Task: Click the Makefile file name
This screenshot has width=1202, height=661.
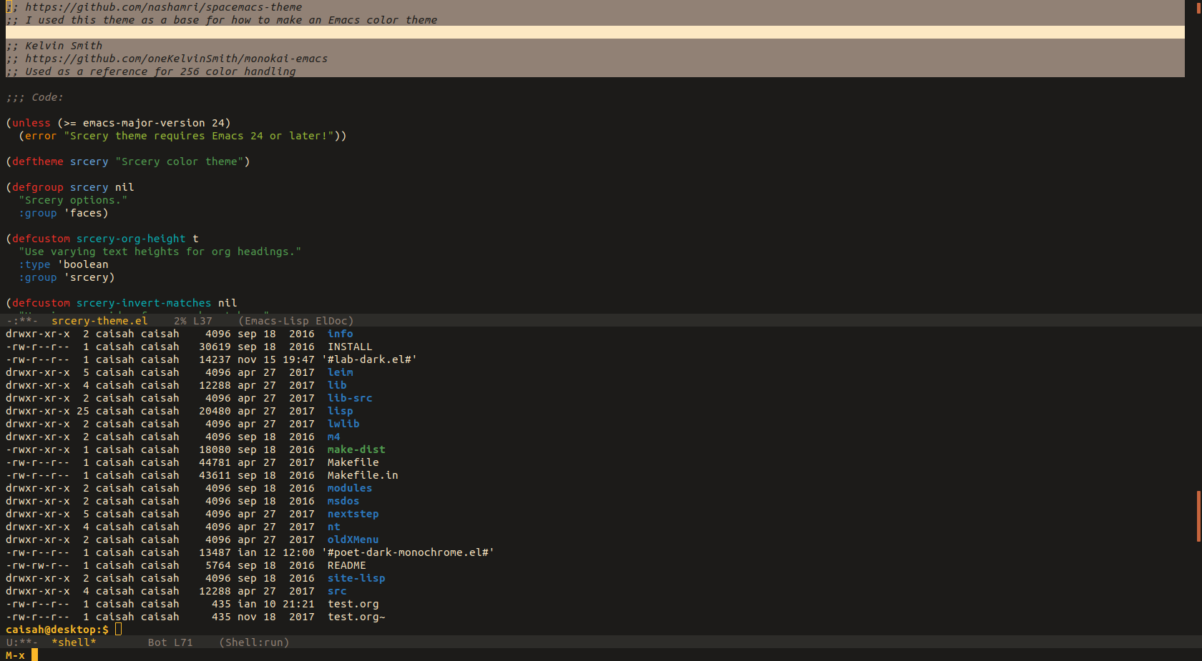Action: coord(353,462)
